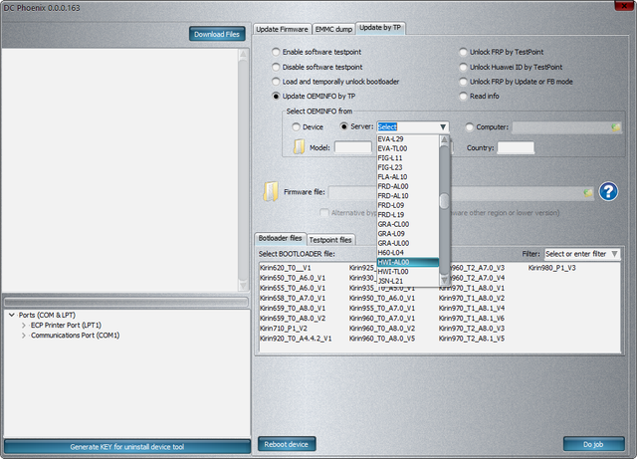The image size is (637, 459).
Task: Click the server dropdown list scrollbar thumb
Action: click(445, 201)
